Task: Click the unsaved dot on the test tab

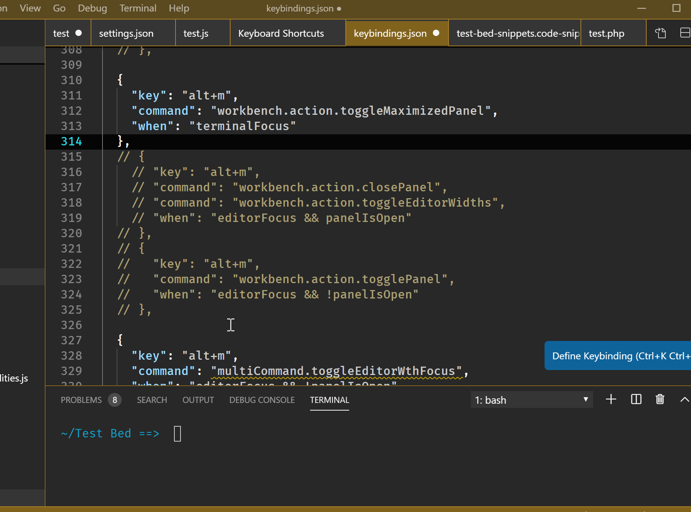Action: (78, 33)
